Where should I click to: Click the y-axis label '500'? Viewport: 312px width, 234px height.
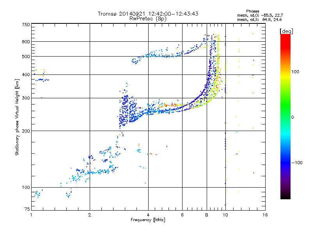click(x=26, y=57)
